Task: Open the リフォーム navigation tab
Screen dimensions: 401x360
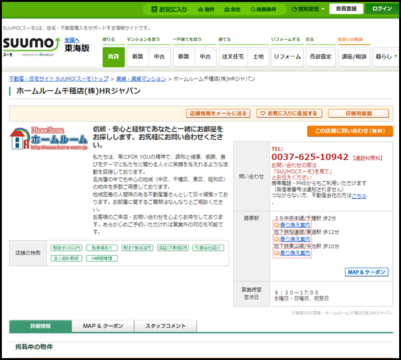Action: (287, 57)
